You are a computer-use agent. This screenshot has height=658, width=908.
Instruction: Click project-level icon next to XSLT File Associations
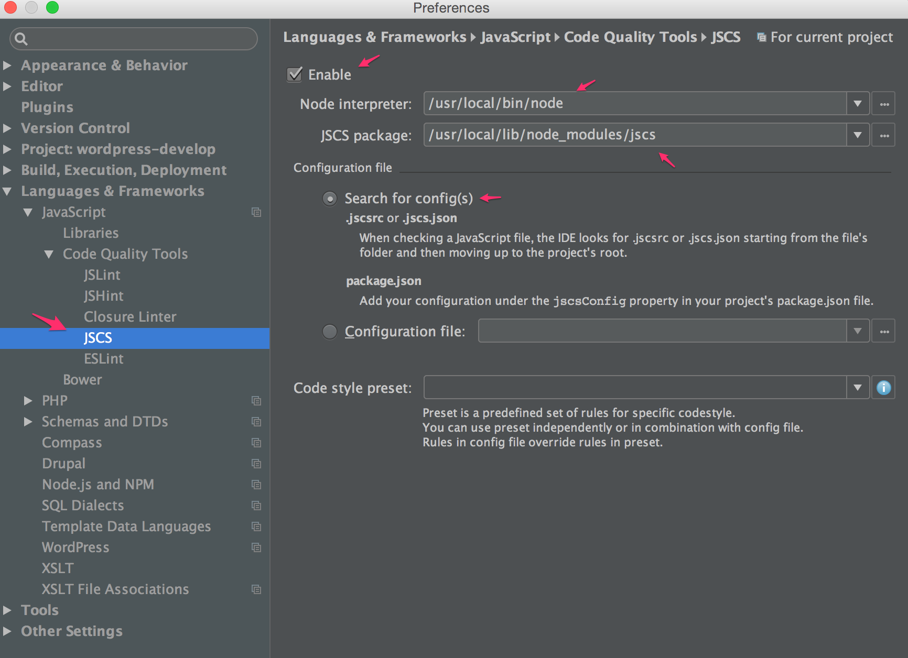click(256, 589)
